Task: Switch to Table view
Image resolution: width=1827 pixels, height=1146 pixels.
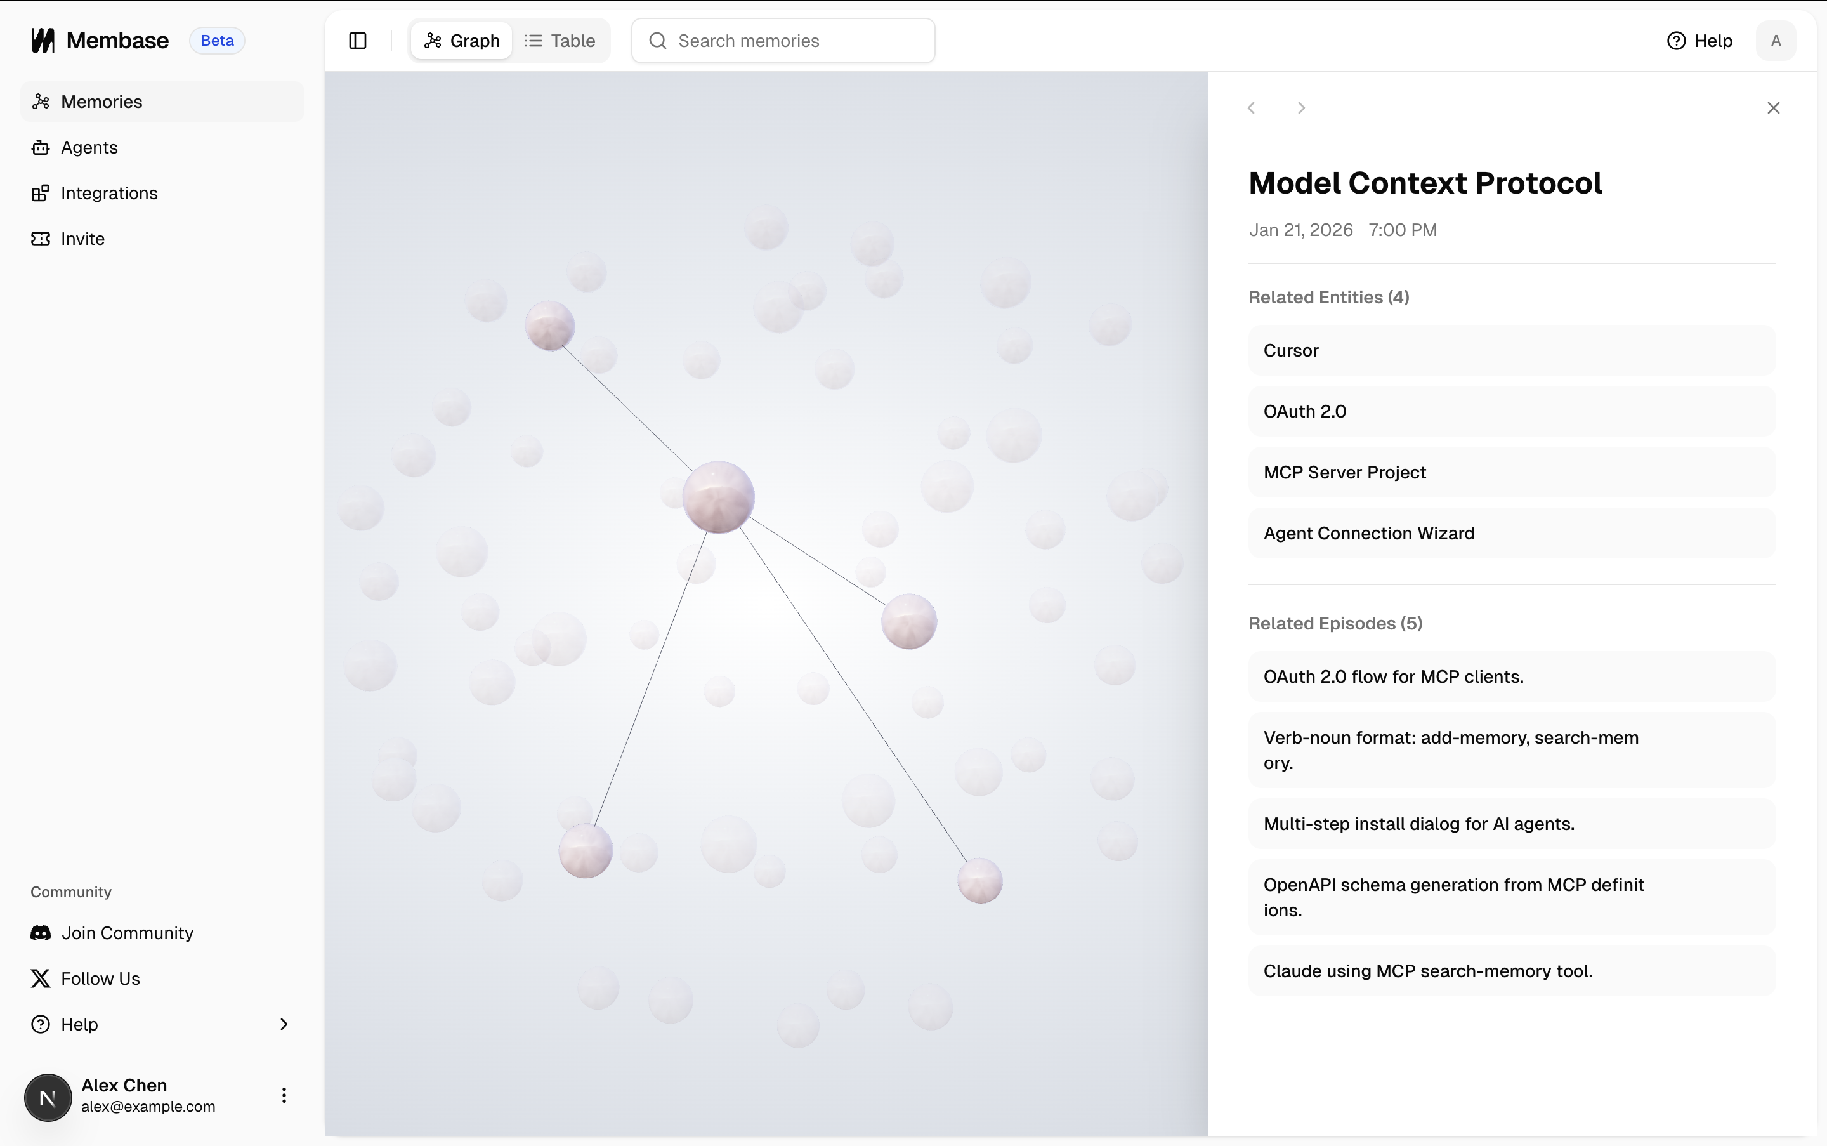Action: (x=560, y=40)
